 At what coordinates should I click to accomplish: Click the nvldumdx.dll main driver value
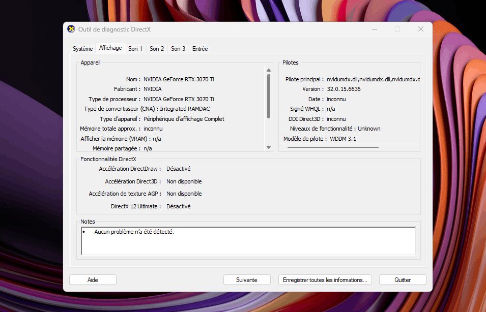click(373, 79)
